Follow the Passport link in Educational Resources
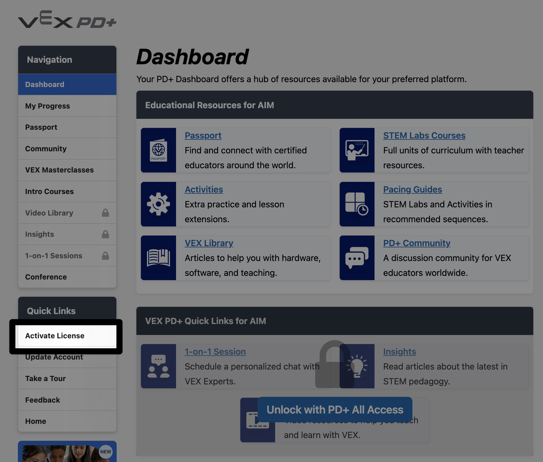The image size is (543, 462). 203,136
